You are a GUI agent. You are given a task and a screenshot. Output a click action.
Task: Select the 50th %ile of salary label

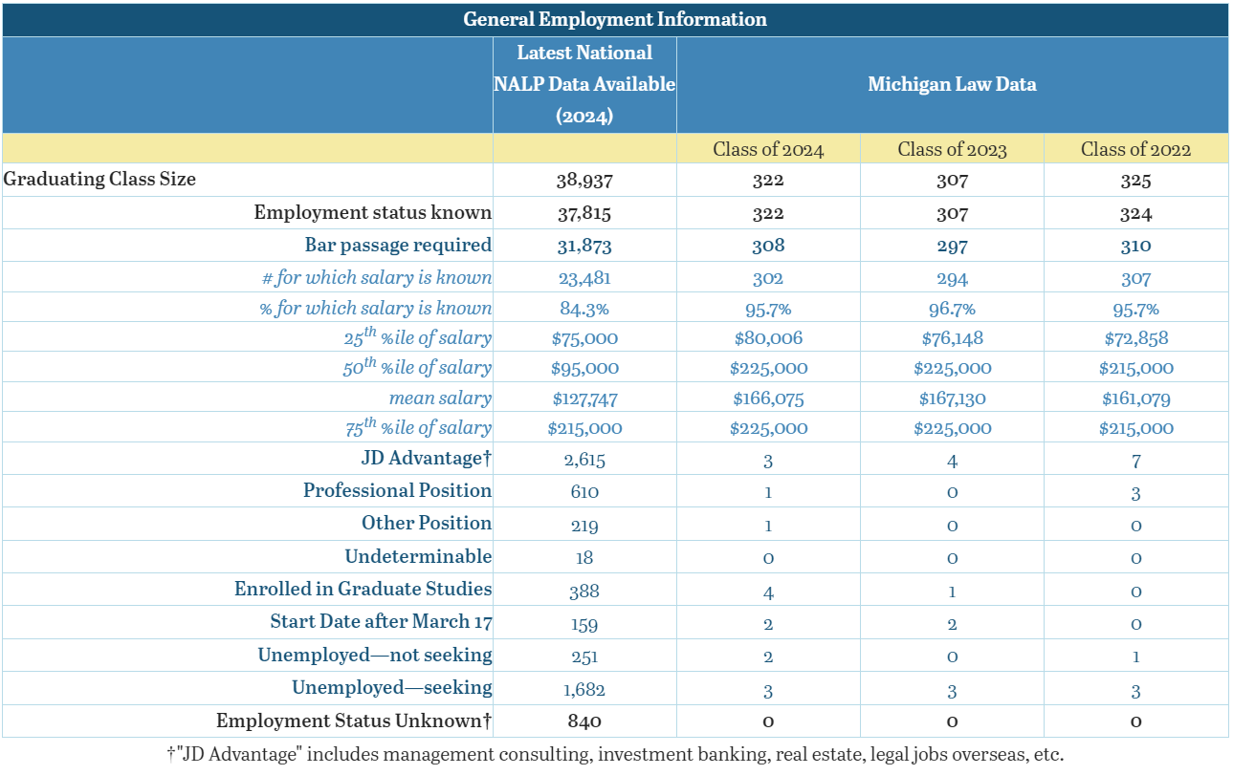tap(417, 367)
